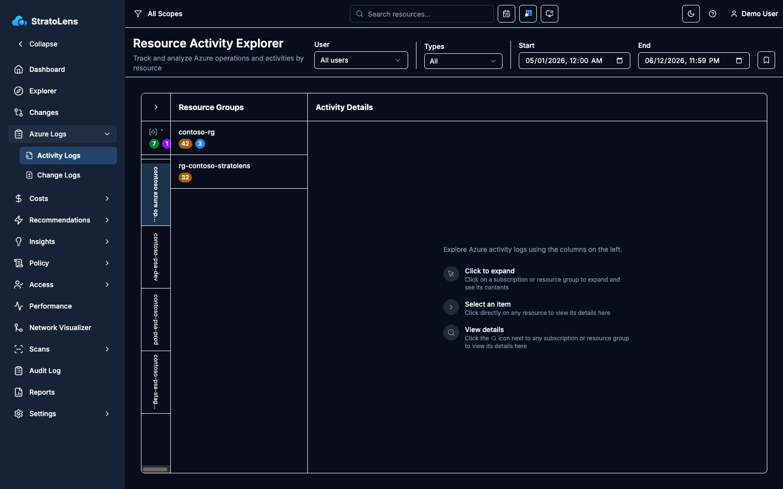Select the contoso-psa-dev subscription tab
Image resolution: width=783 pixels, height=489 pixels.
[x=156, y=257]
